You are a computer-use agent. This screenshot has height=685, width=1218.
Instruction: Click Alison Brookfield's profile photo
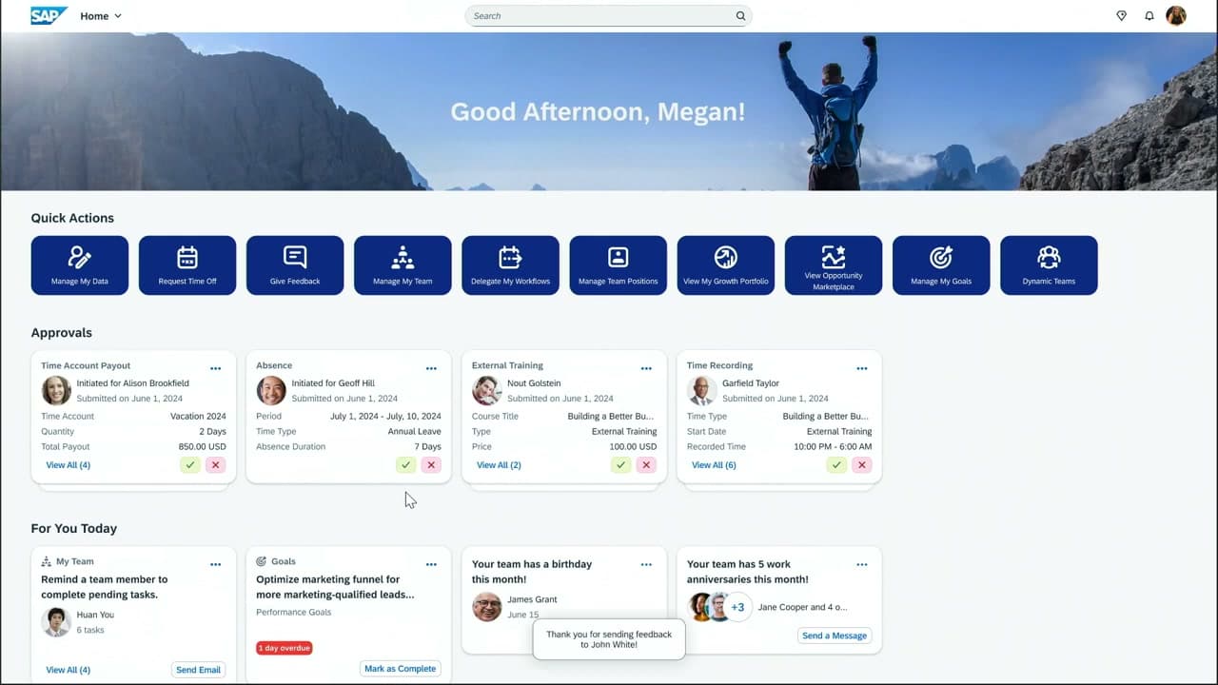point(56,391)
